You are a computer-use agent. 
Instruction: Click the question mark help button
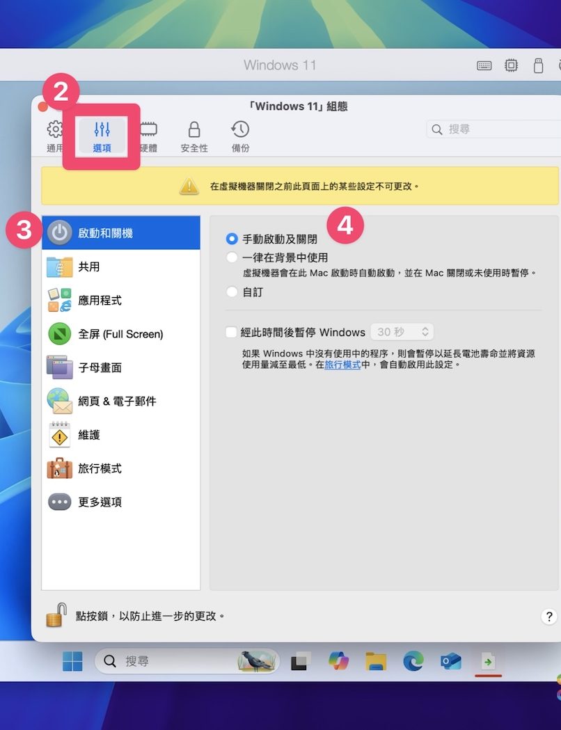pos(548,617)
